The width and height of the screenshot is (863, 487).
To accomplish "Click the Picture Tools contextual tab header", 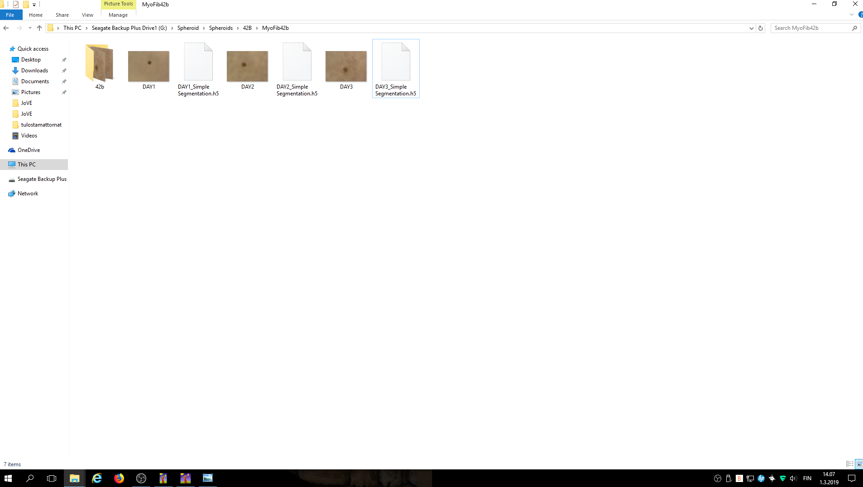I will pos(119,4).
